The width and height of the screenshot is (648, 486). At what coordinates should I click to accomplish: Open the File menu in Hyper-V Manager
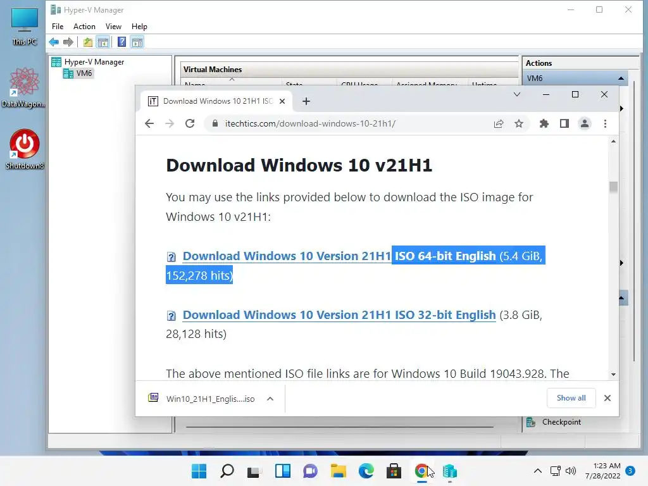tap(58, 27)
